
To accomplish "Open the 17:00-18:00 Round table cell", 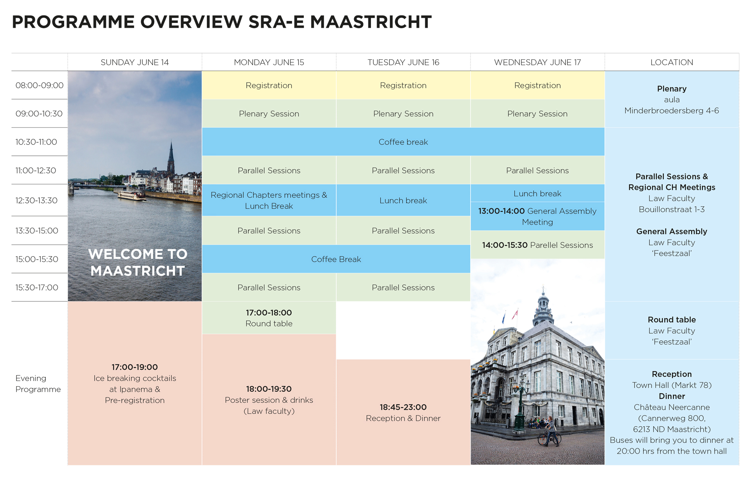I will pyautogui.click(x=269, y=318).
